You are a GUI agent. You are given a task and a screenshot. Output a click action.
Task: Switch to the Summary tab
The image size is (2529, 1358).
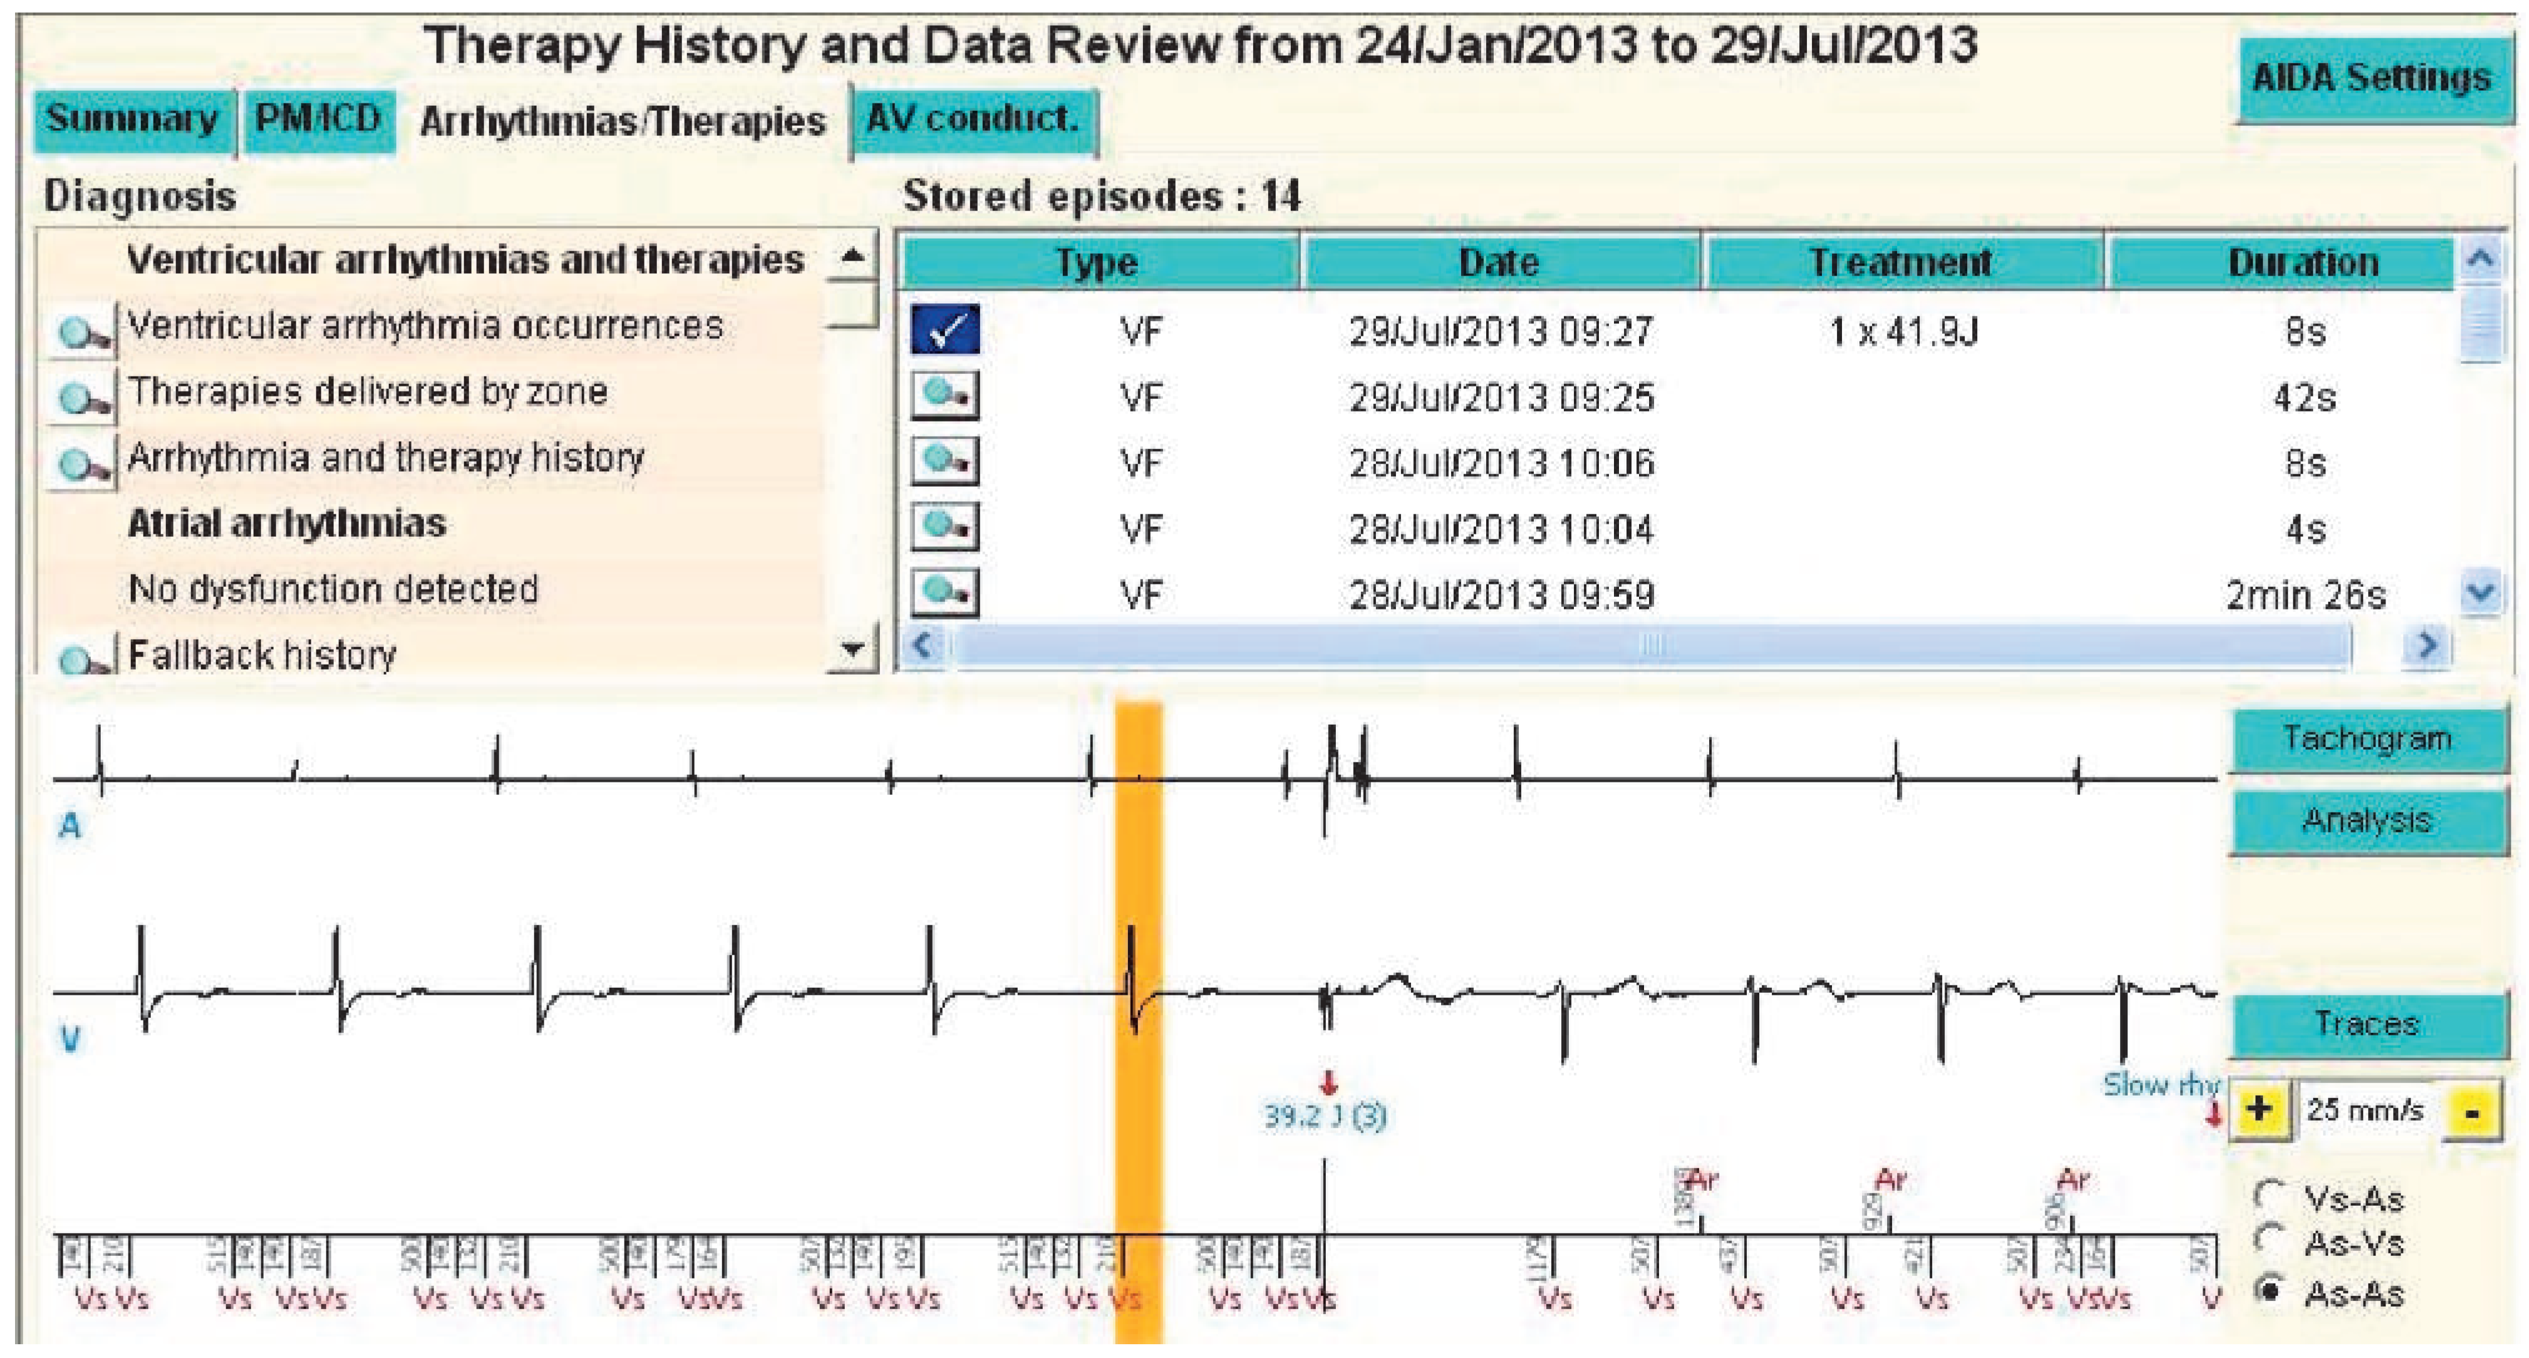click(x=132, y=120)
